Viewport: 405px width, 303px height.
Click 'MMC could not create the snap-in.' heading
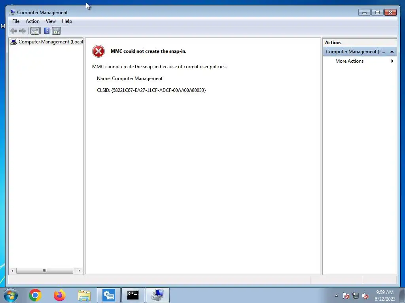(x=149, y=51)
